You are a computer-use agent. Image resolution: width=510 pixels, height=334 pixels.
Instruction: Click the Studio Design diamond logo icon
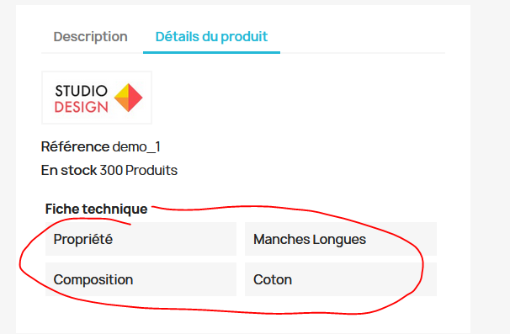[x=128, y=98]
